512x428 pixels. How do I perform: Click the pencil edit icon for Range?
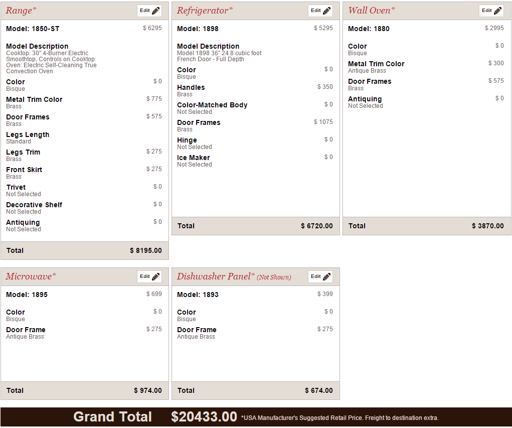click(x=155, y=11)
